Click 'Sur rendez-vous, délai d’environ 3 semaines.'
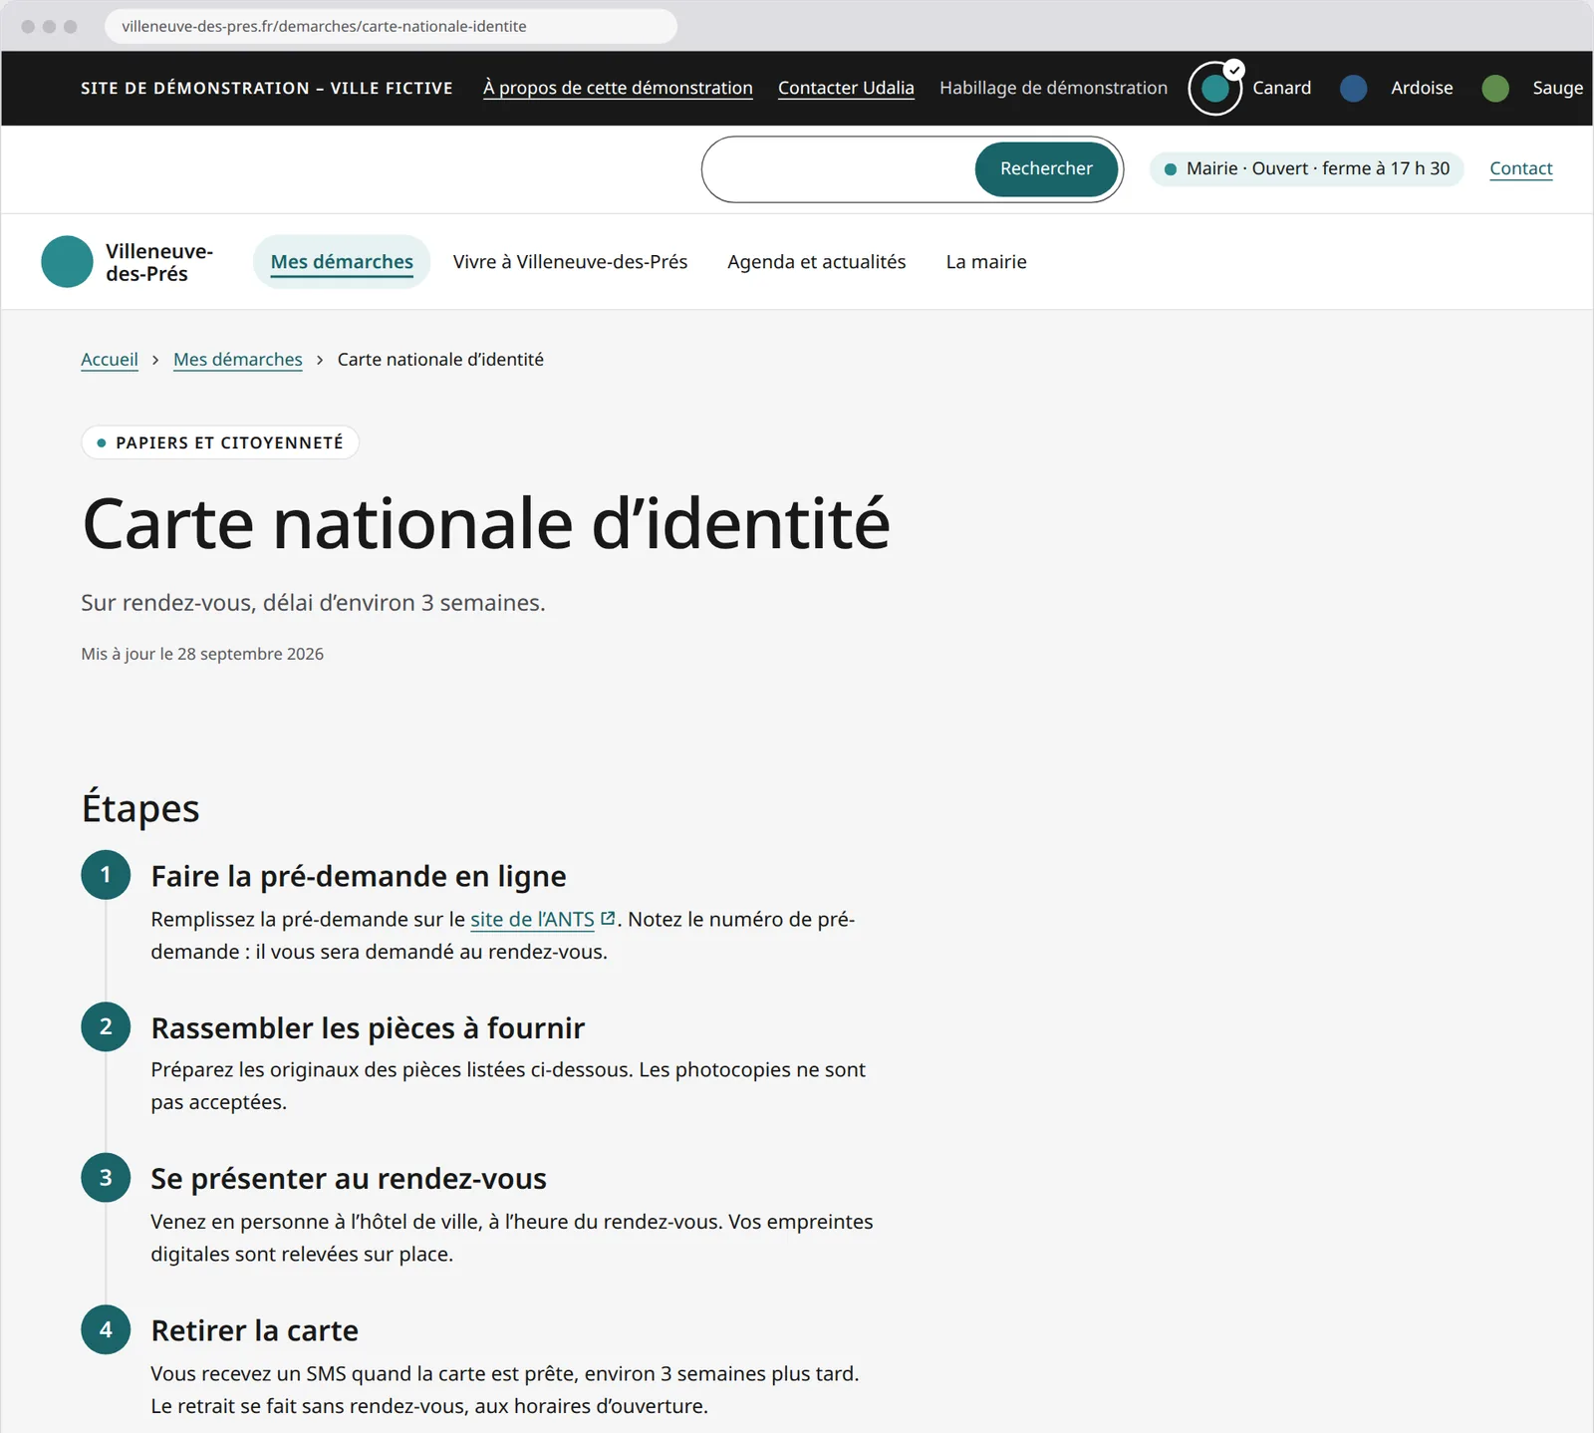This screenshot has height=1433, width=1594. 313,603
